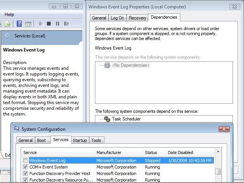Uncheck the COM+ Event System checkbox
Viewport: 244px width, 183px height.
25,167
